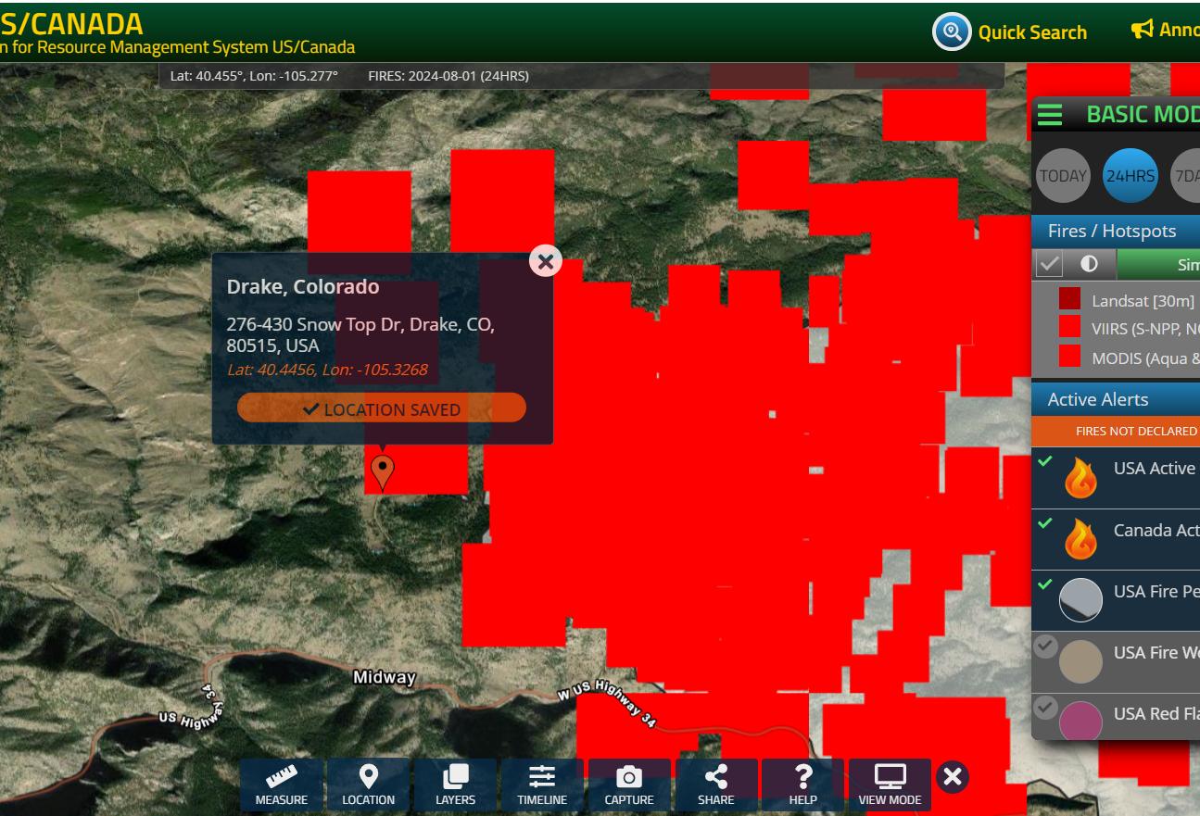Open the Measure tool

[282, 785]
